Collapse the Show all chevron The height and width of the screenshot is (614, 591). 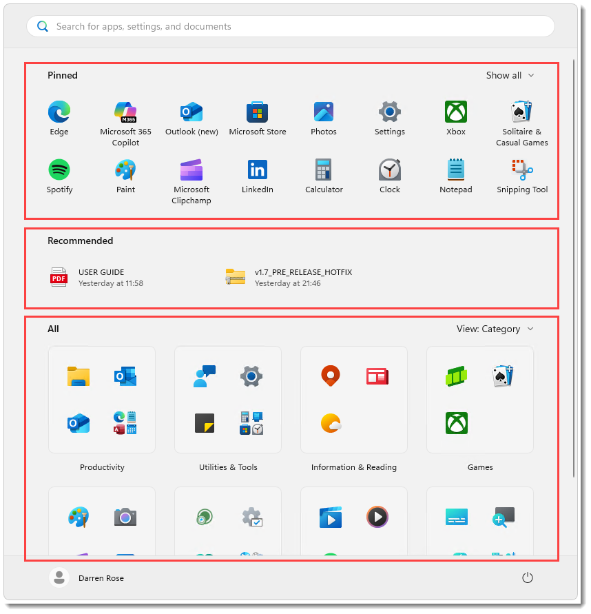pos(530,76)
